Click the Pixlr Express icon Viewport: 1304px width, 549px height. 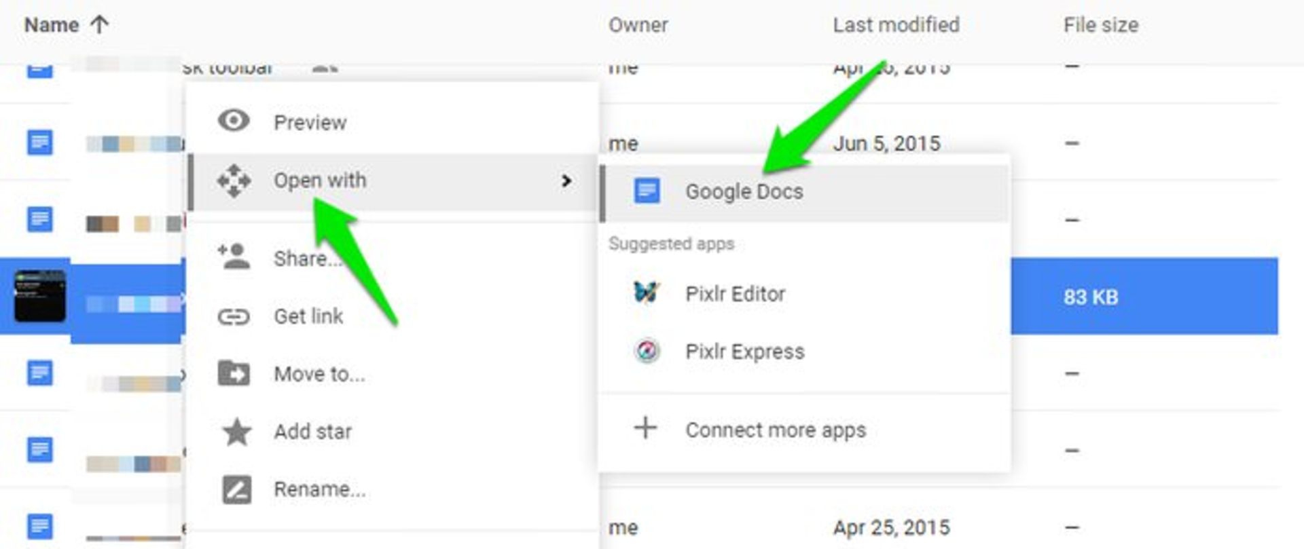tap(647, 351)
